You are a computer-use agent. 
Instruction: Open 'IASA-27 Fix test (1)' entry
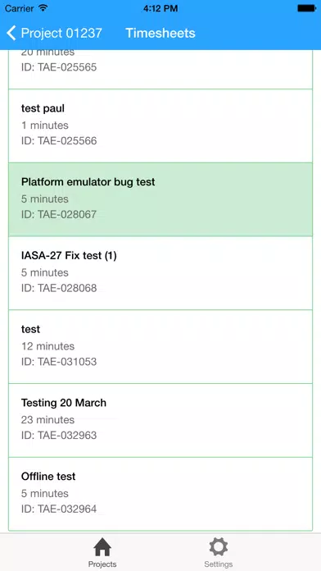pyautogui.click(x=160, y=273)
